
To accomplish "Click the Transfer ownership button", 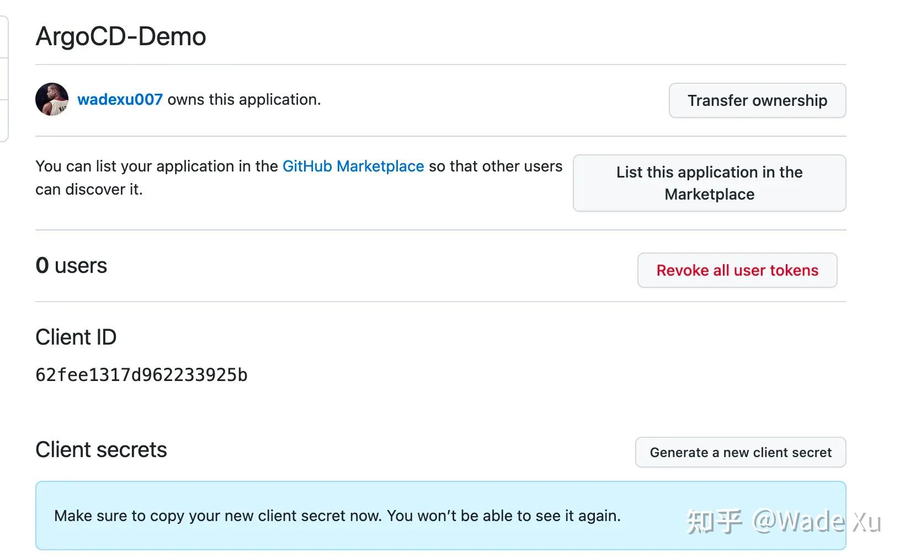I will 757,100.
